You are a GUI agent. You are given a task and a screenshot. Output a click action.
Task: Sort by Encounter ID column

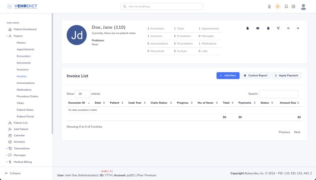click(x=79, y=103)
